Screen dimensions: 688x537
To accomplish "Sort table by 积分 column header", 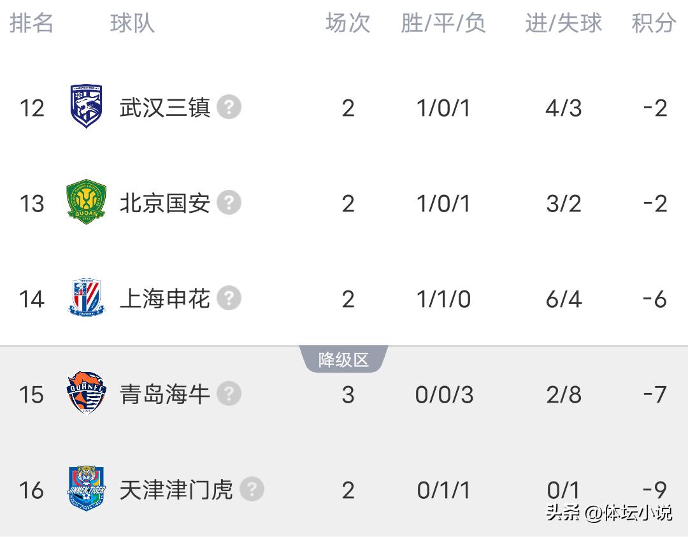I will tap(654, 24).
